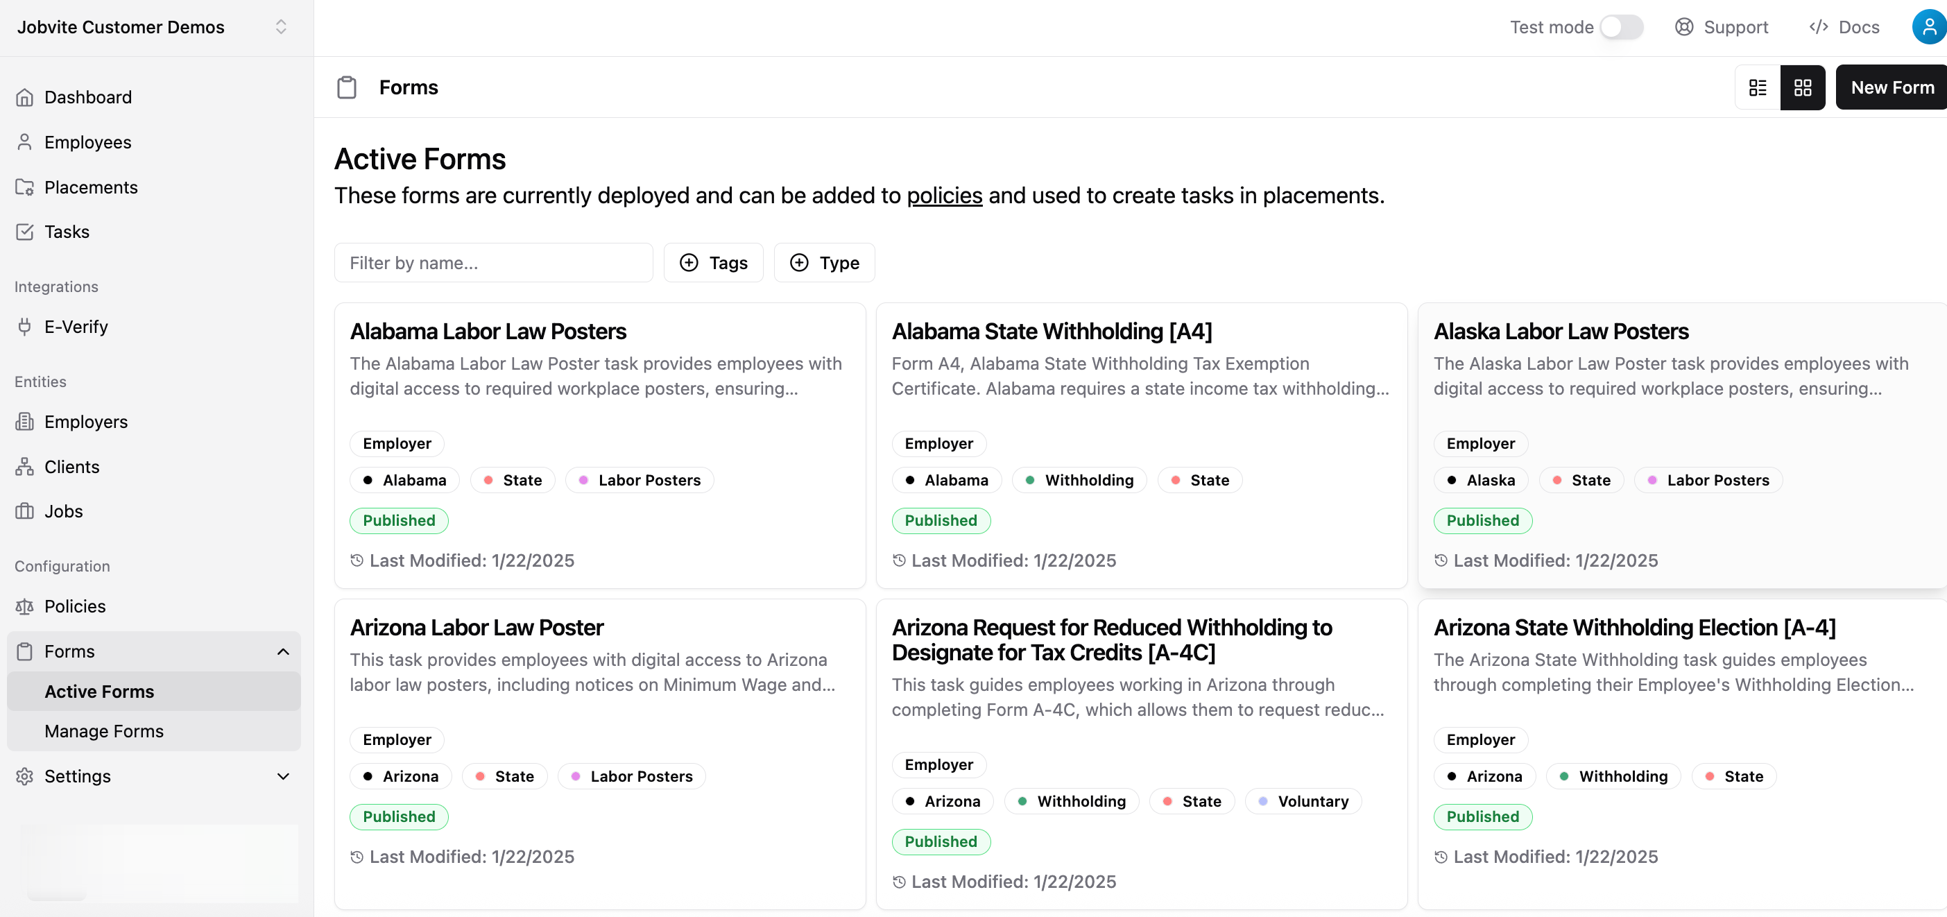The image size is (1947, 917).
Task: Collapse the Forms sidebar section
Action: [x=283, y=651]
